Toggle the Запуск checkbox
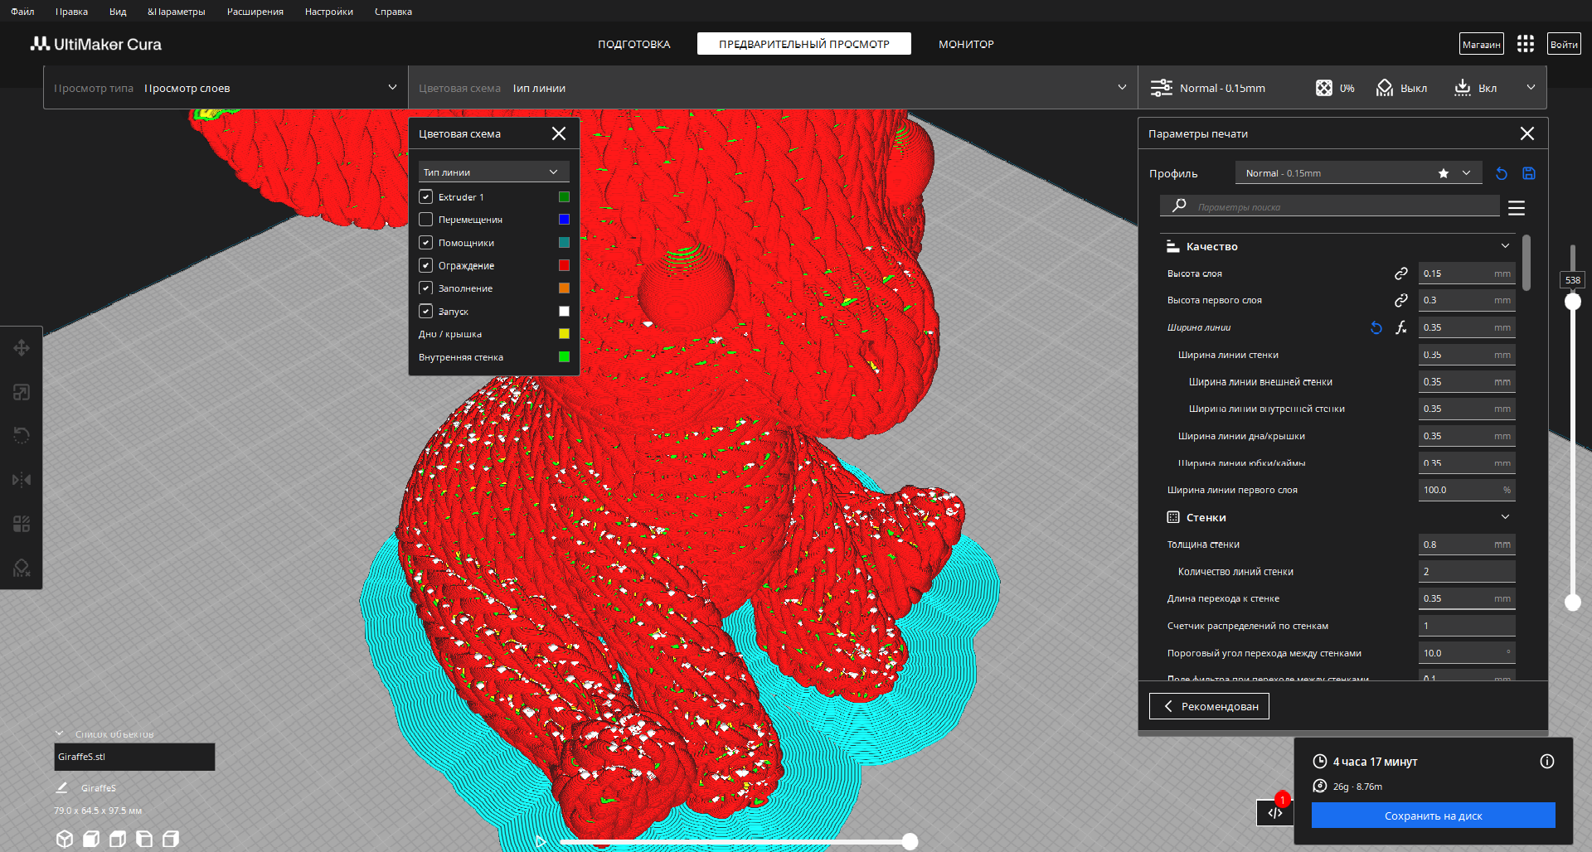The image size is (1592, 852). tap(425, 312)
